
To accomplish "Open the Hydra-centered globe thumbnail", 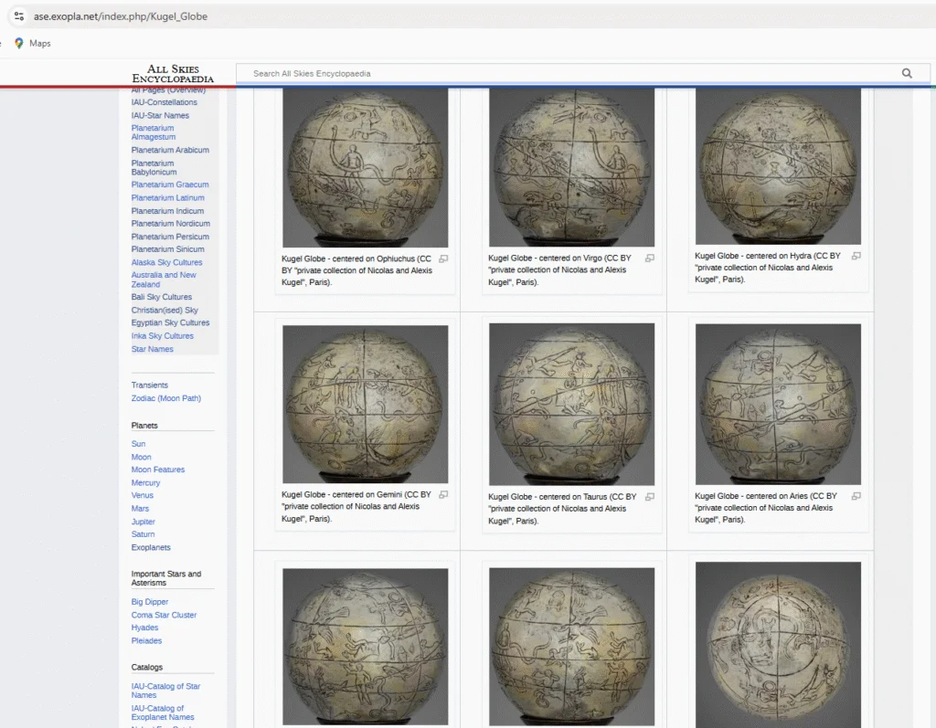I will tap(779, 166).
